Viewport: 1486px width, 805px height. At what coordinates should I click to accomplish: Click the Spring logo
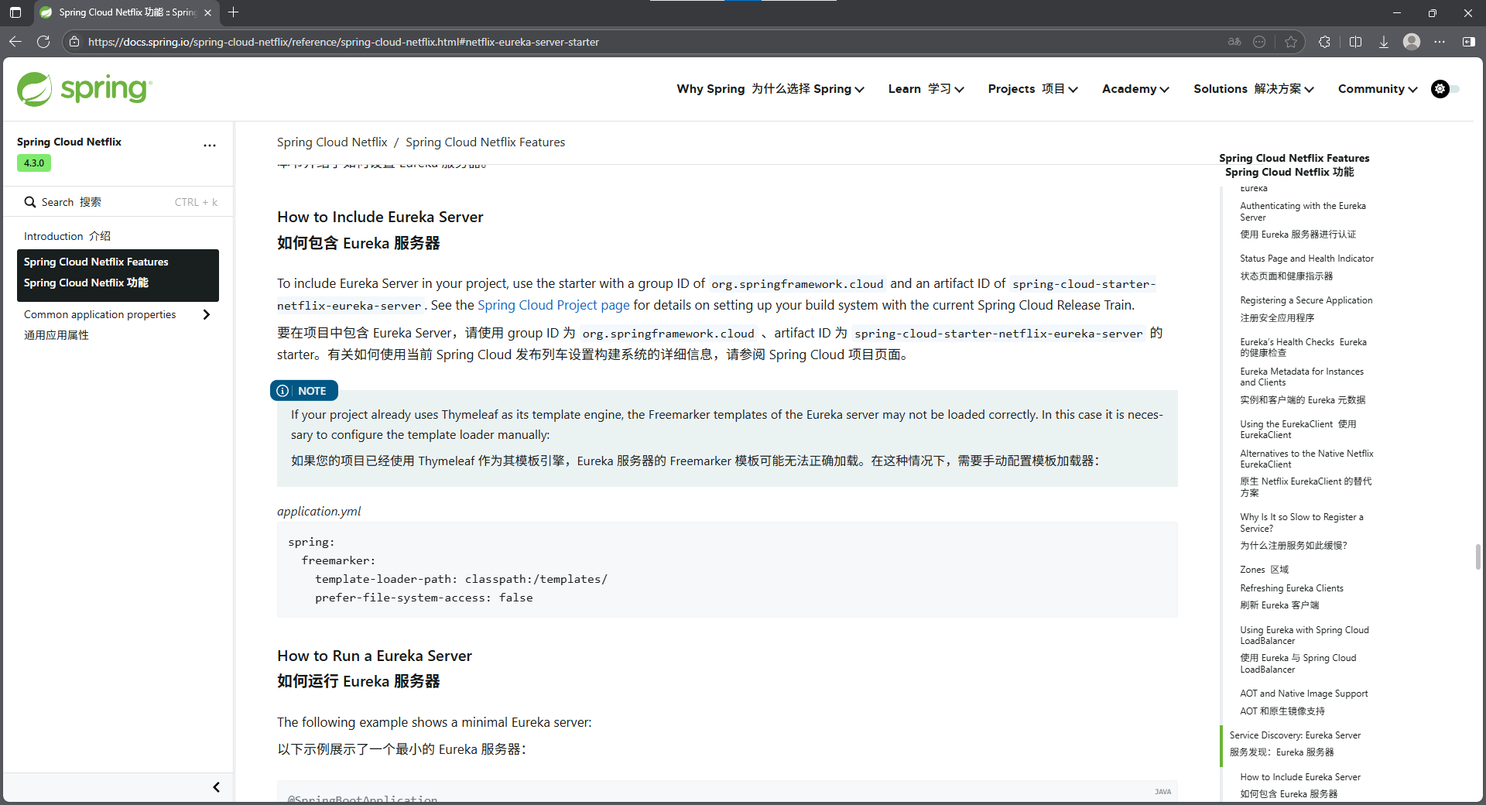pyautogui.click(x=84, y=89)
